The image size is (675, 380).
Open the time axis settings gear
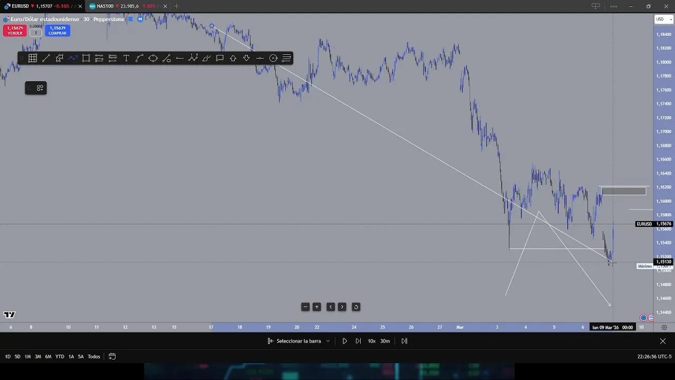(x=664, y=328)
